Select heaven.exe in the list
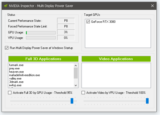This screenshot has height=115, width=160. pyautogui.click(x=16, y=72)
